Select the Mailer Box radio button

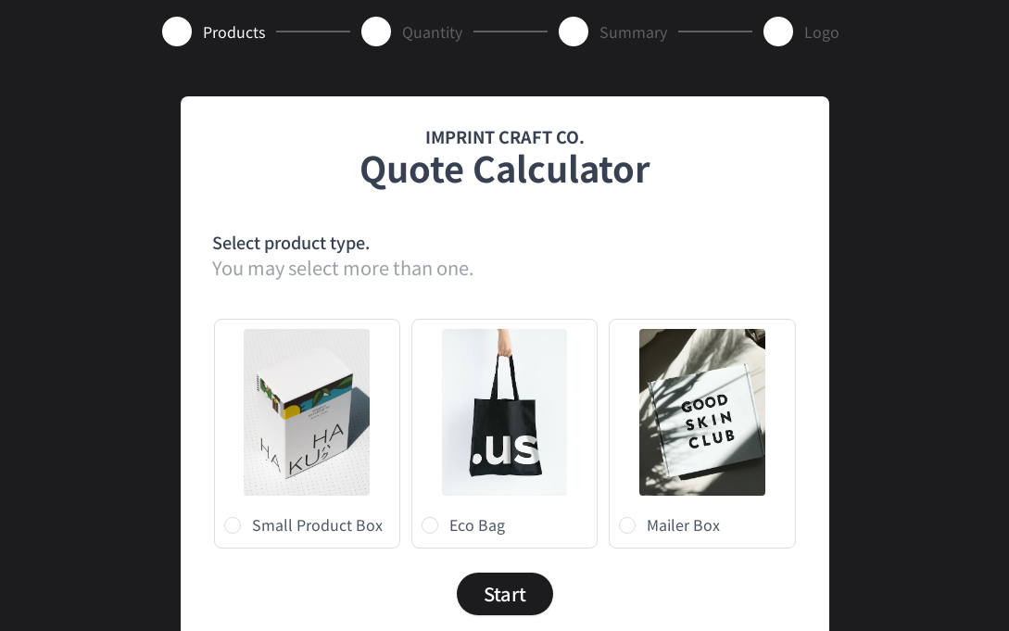[627, 525]
